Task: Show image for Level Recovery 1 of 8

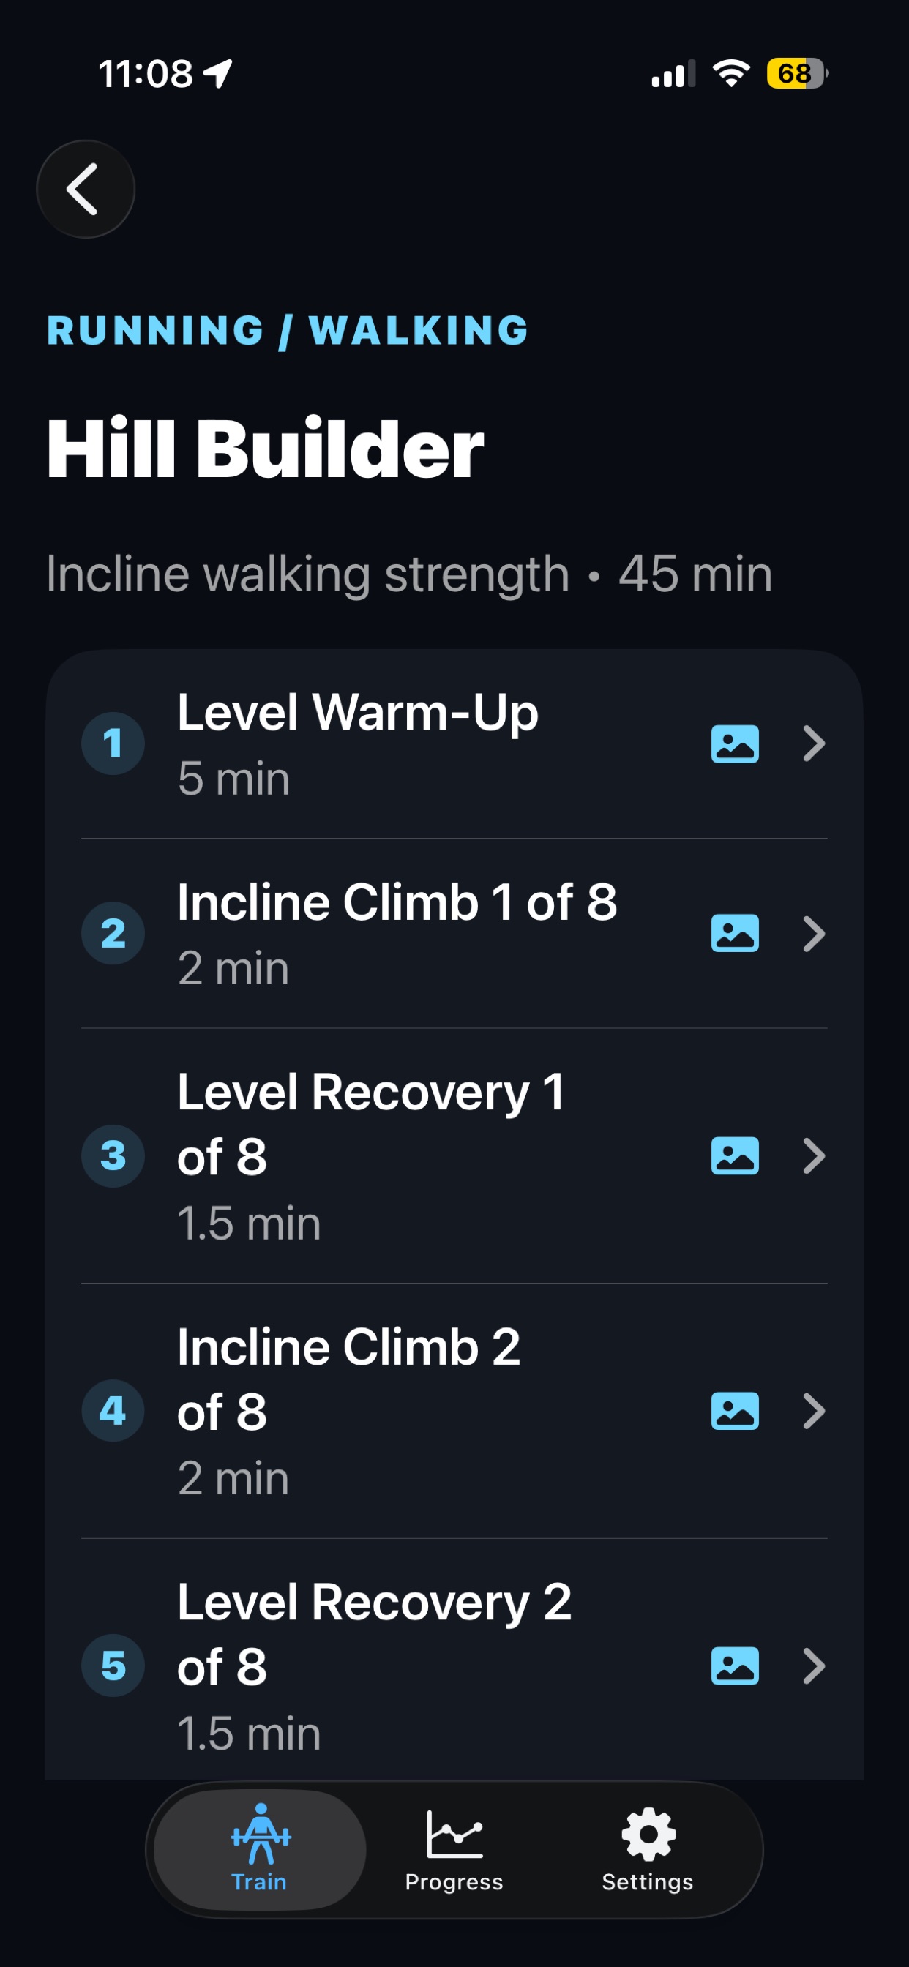Action: tap(735, 1155)
